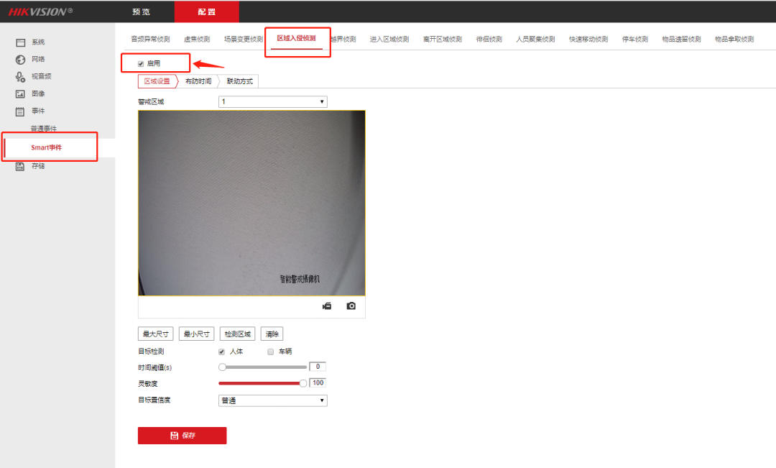Capture snapshot with the camera icon

[x=351, y=306]
